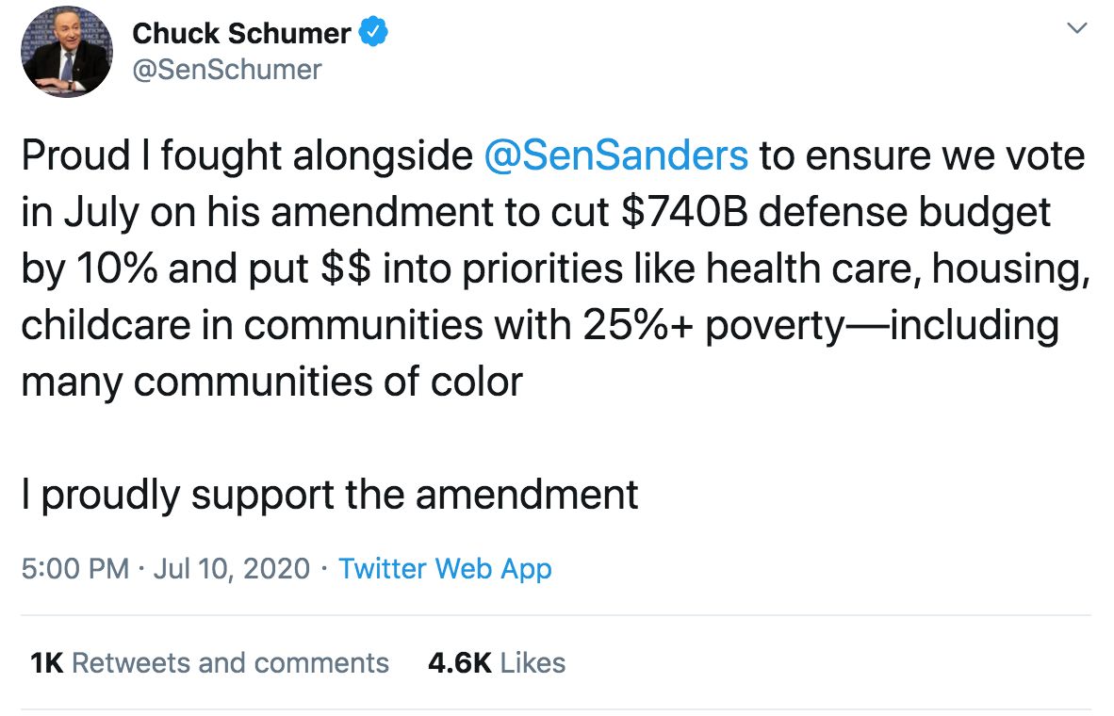The width and height of the screenshot is (1114, 716).
Task: Click the "$$" symbols in the tweet
Action: click(345, 269)
